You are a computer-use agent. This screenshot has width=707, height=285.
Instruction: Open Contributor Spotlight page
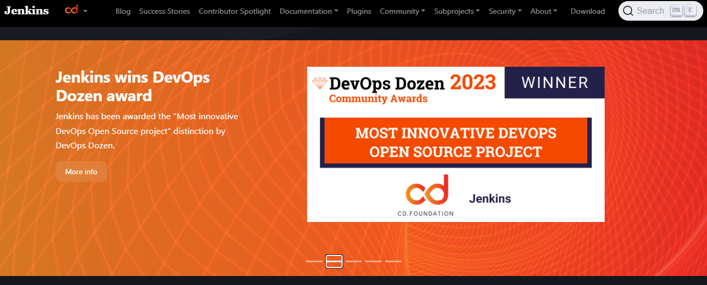[x=234, y=11]
